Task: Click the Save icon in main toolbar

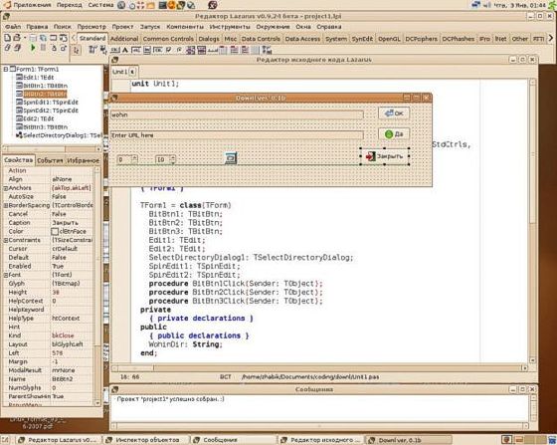Action: (x=34, y=38)
